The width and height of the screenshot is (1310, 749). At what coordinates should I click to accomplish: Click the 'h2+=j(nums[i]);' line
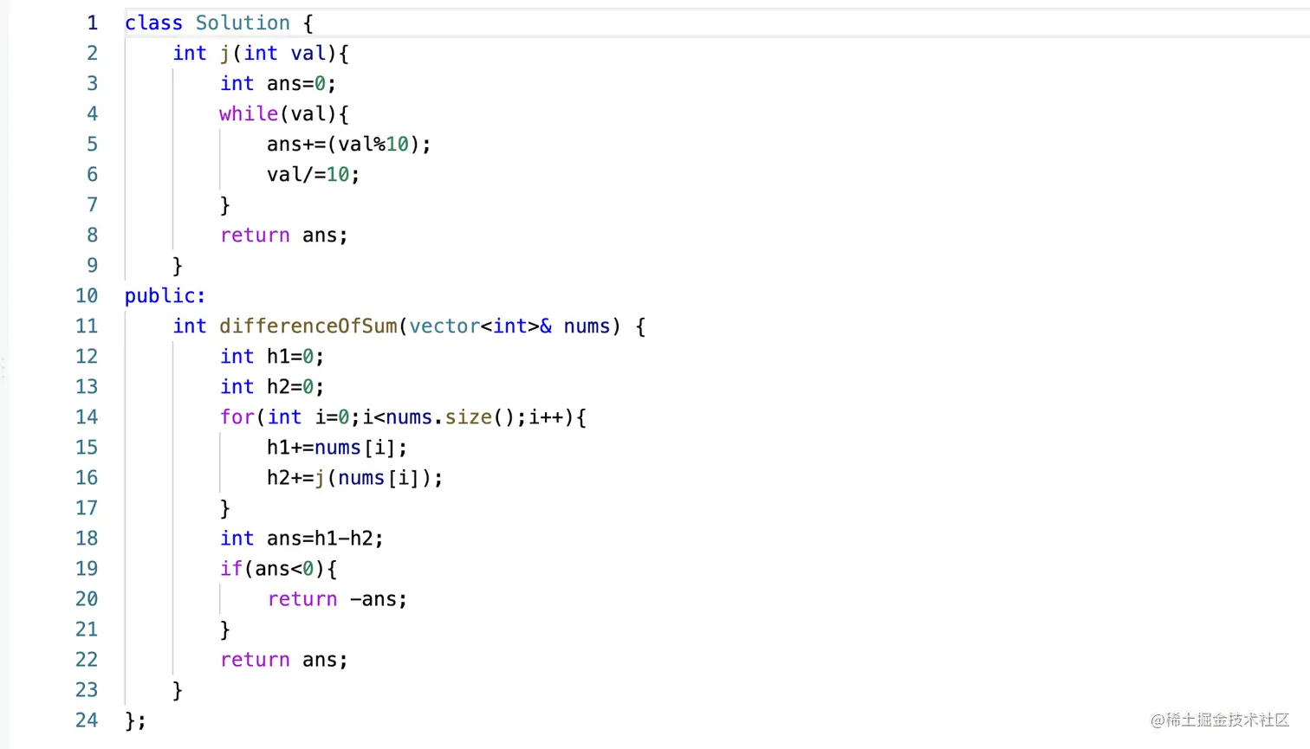point(355,477)
